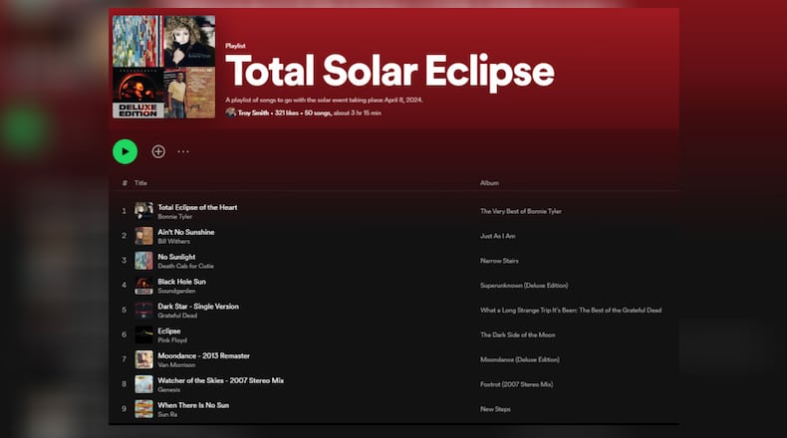
Task: Open album What a Long Strange Trip It's Been
Action: (571, 310)
